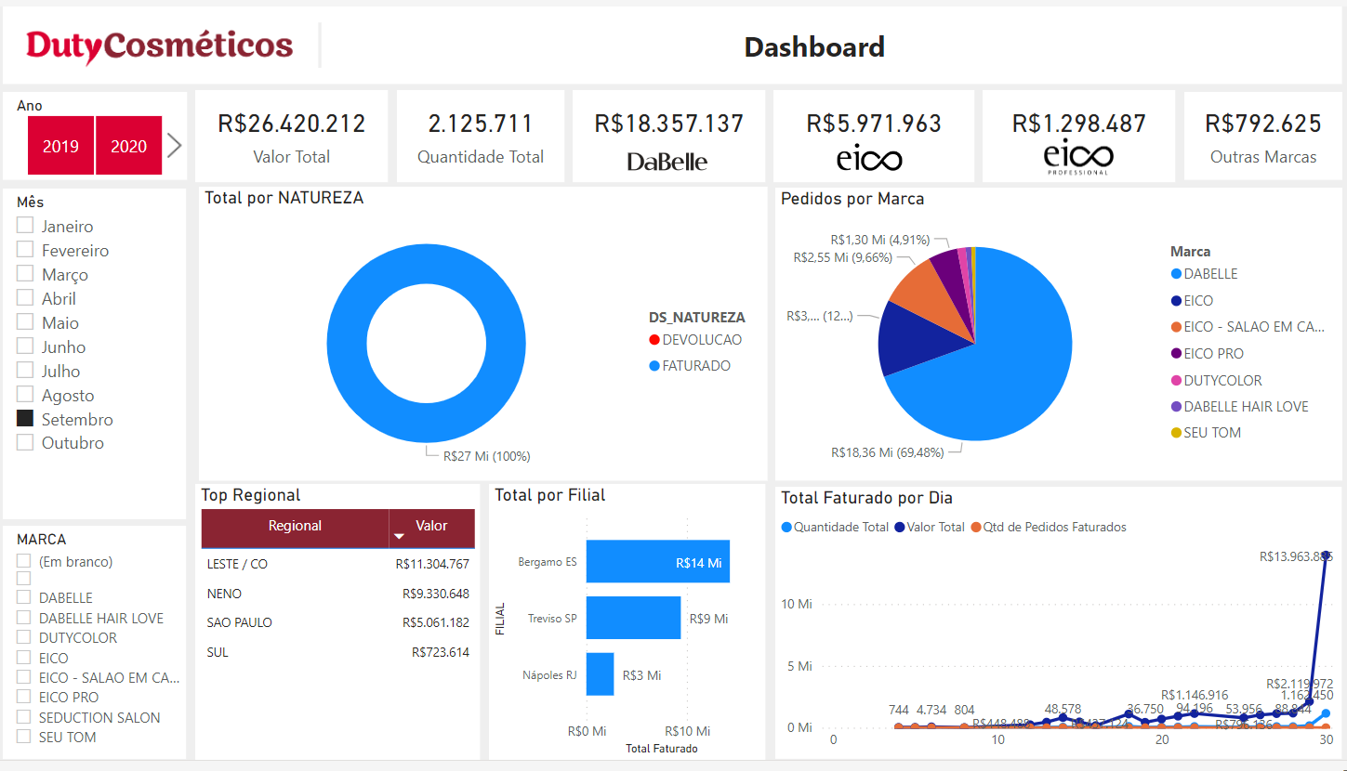
Task: Click the DutyCosméticos logo
Action: [x=159, y=46]
